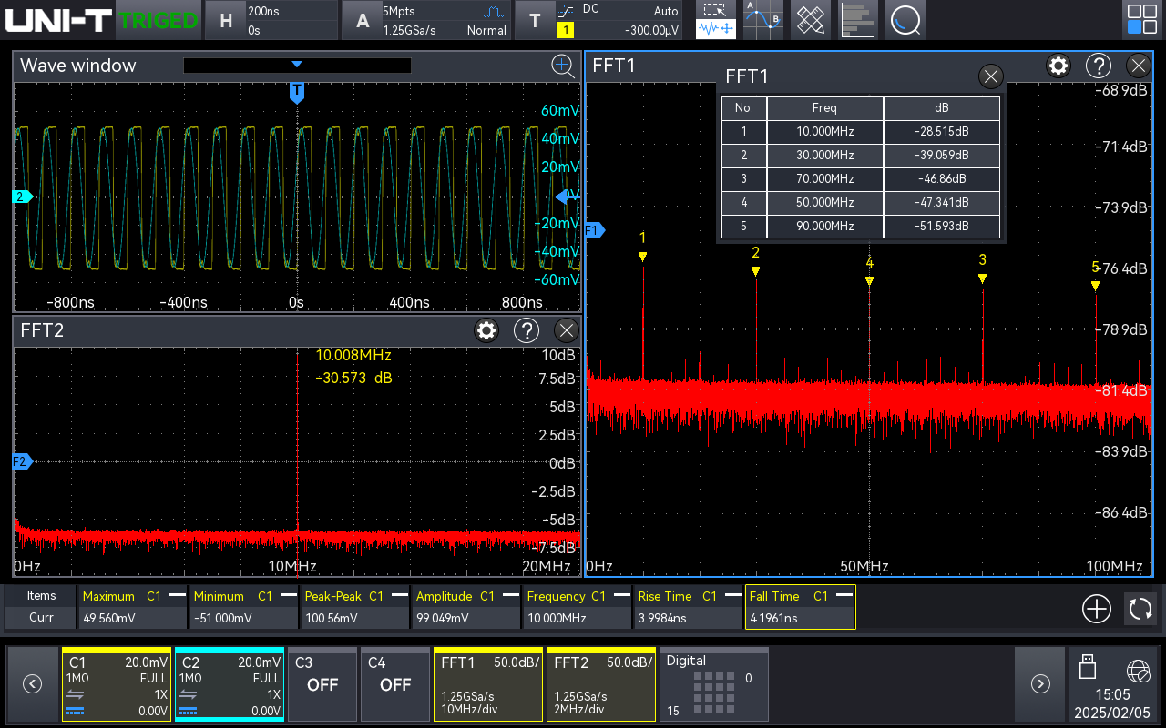Add a new measurement with plus button

click(x=1097, y=609)
